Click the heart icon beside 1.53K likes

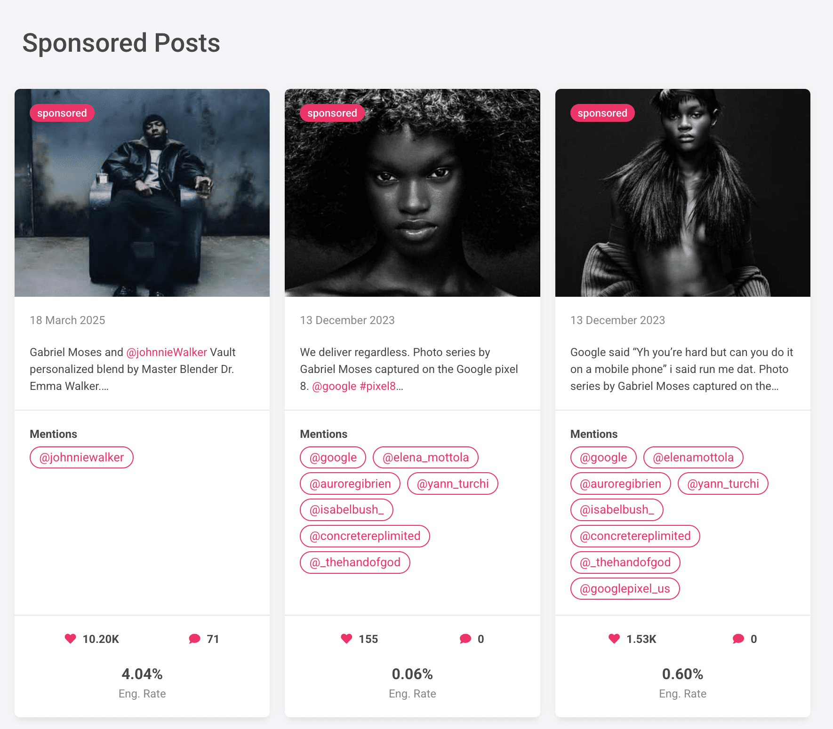614,639
